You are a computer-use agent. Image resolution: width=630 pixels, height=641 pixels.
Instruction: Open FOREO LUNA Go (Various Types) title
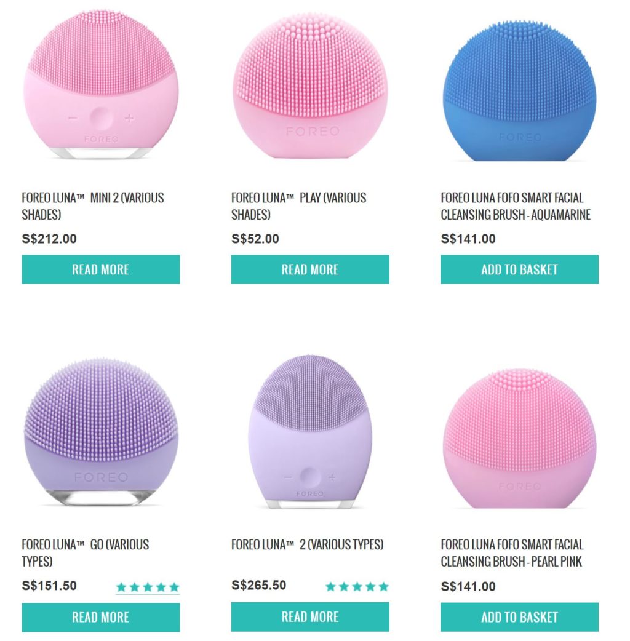(x=86, y=552)
